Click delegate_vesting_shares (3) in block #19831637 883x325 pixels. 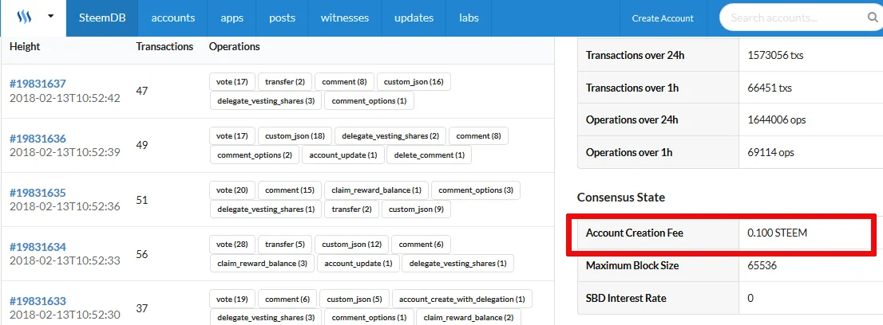266,100
